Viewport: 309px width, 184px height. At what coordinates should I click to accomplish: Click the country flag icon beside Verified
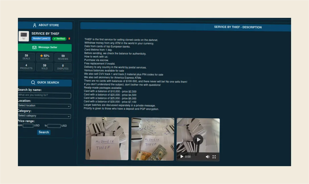click(69, 39)
